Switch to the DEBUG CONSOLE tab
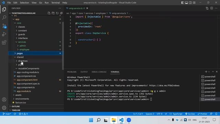 [x=99, y=72]
